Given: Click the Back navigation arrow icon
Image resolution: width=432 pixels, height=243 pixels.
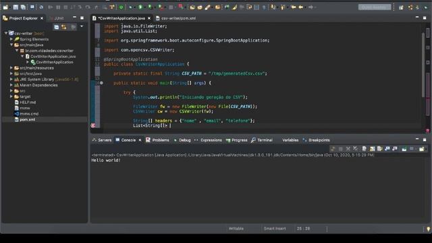Looking at the screenshot, I should point(301,7).
